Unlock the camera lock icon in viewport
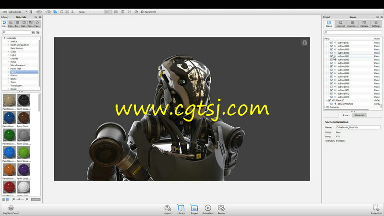The height and width of the screenshot is (216, 384). tap(304, 42)
